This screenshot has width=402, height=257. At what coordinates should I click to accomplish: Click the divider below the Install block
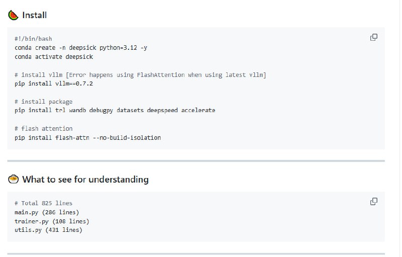(196, 161)
